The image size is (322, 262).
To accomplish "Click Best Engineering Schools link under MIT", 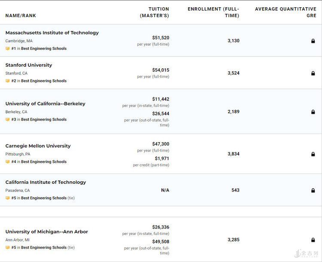I will coord(44,49).
